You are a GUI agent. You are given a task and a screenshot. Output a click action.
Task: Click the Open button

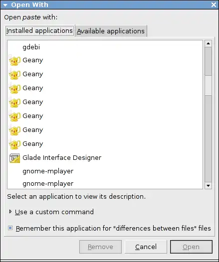pyautogui.click(x=191, y=247)
